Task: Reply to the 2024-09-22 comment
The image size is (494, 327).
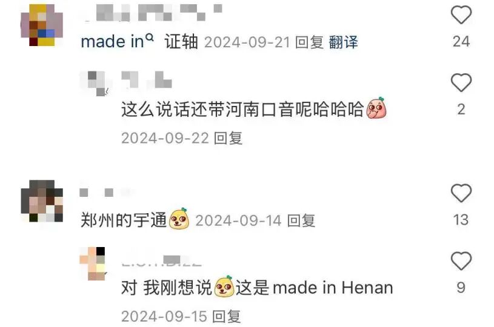Action: pyautogui.click(x=228, y=138)
